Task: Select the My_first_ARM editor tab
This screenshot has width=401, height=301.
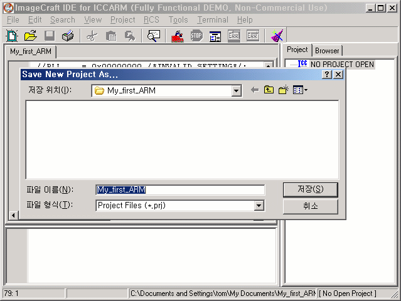Action: (31, 51)
